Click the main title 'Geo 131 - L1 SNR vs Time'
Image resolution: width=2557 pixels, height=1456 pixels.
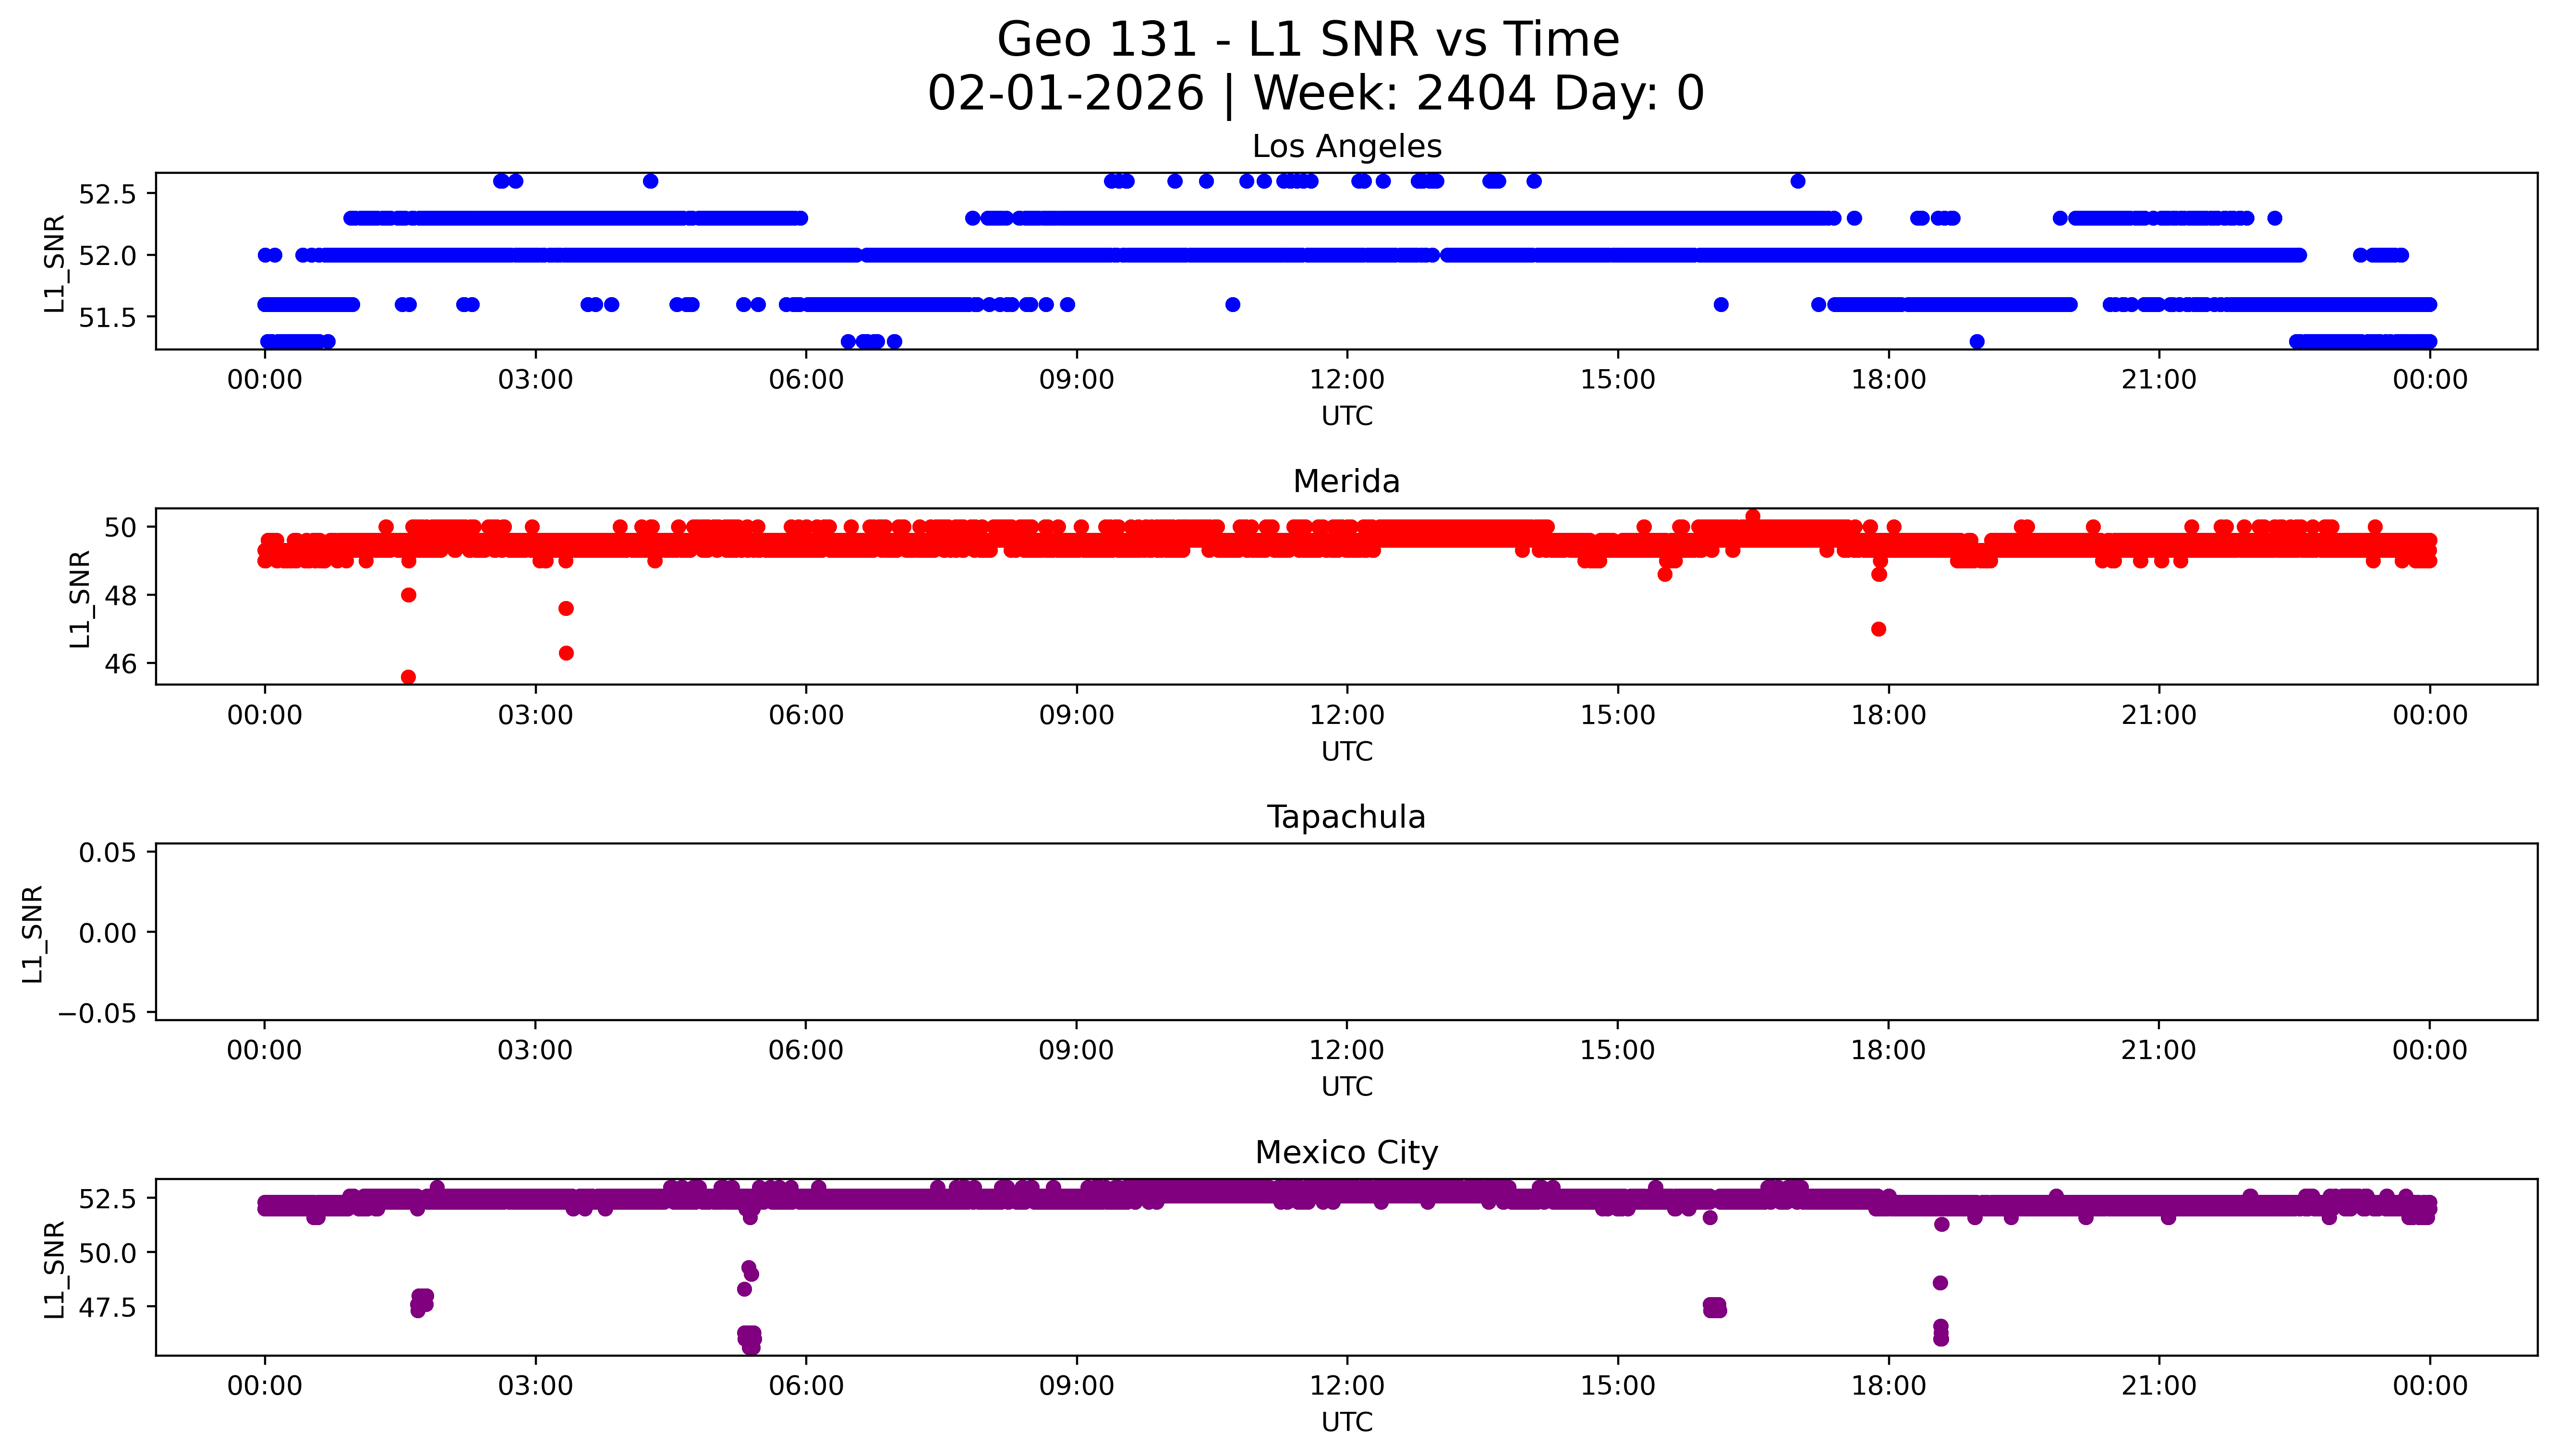click(1308, 41)
